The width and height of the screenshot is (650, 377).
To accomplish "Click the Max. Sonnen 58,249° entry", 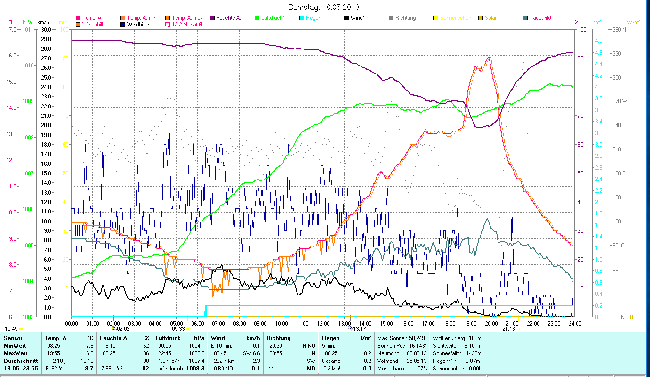I will [x=402, y=338].
